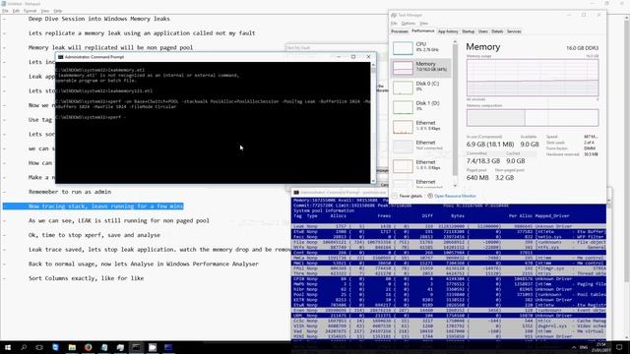Click 'Ok, time to stop xperf' line
The height and width of the screenshot is (354, 630).
click(94, 235)
